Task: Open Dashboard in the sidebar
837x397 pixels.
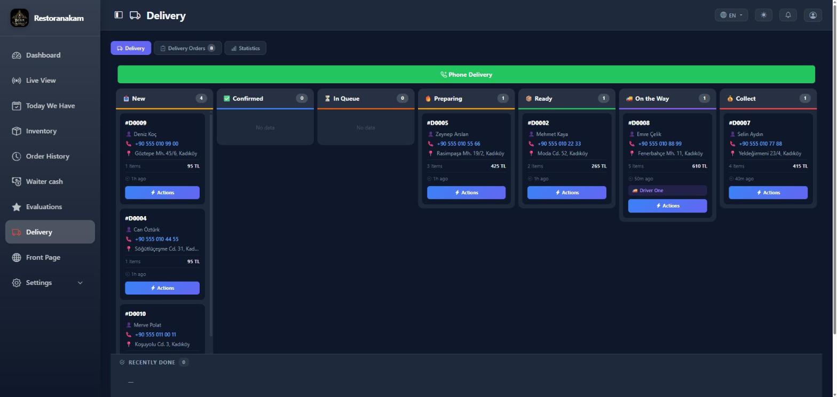Action: [50, 55]
